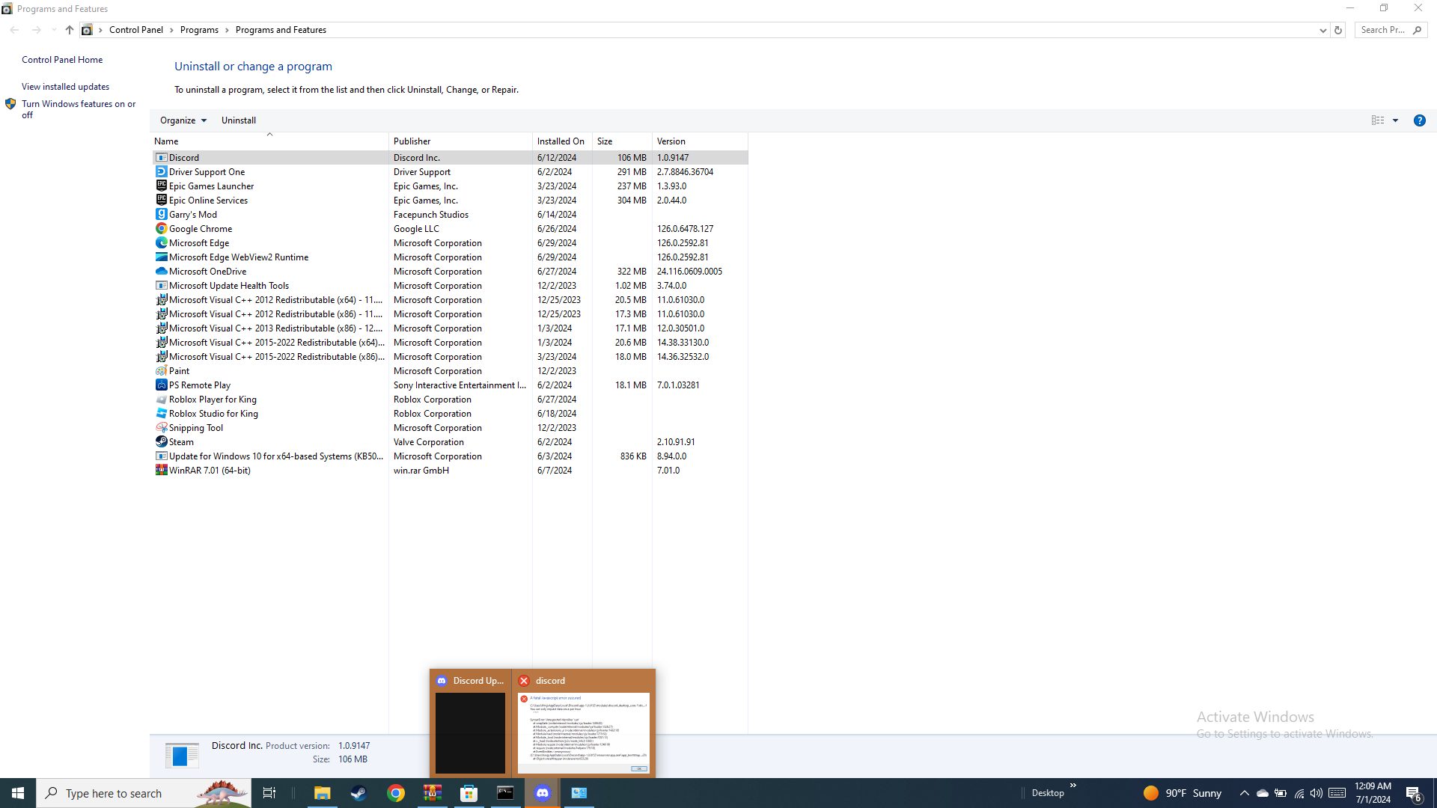Screen dimensions: 1437x808
Task: Click the Driver Support One icon
Action: 161,172
